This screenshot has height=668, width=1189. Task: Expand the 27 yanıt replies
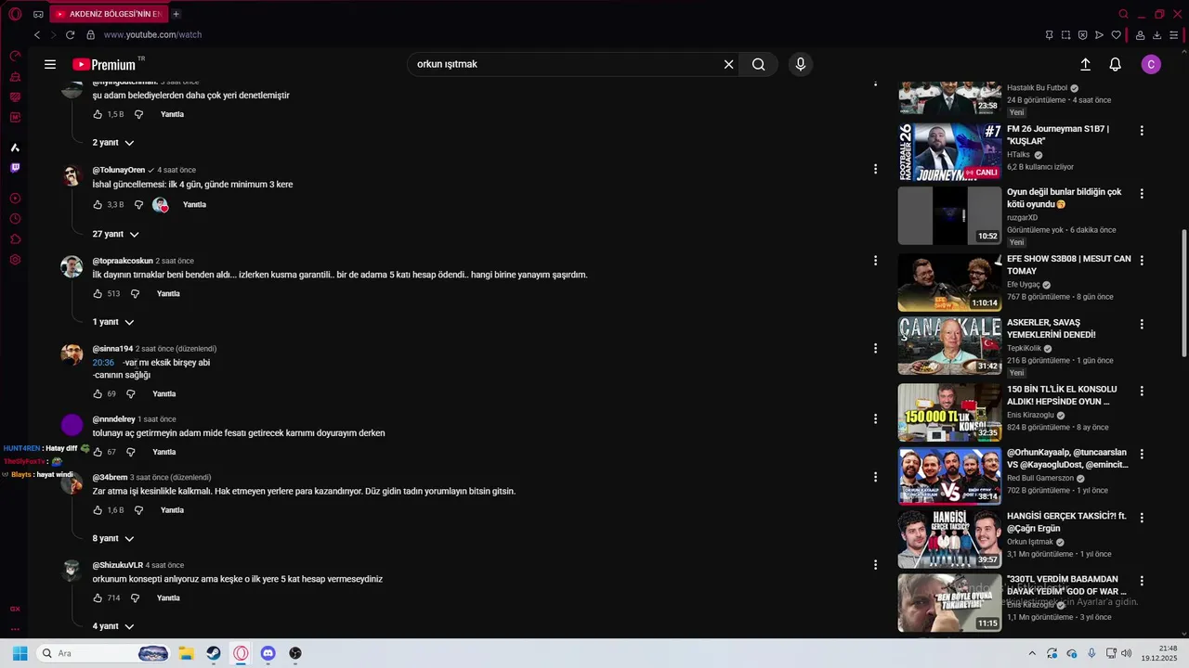[x=115, y=235]
